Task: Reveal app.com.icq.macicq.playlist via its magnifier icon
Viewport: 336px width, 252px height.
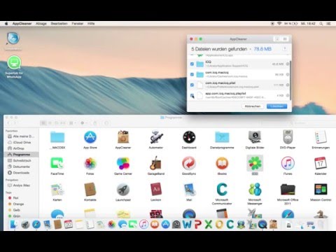Action: point(288,95)
